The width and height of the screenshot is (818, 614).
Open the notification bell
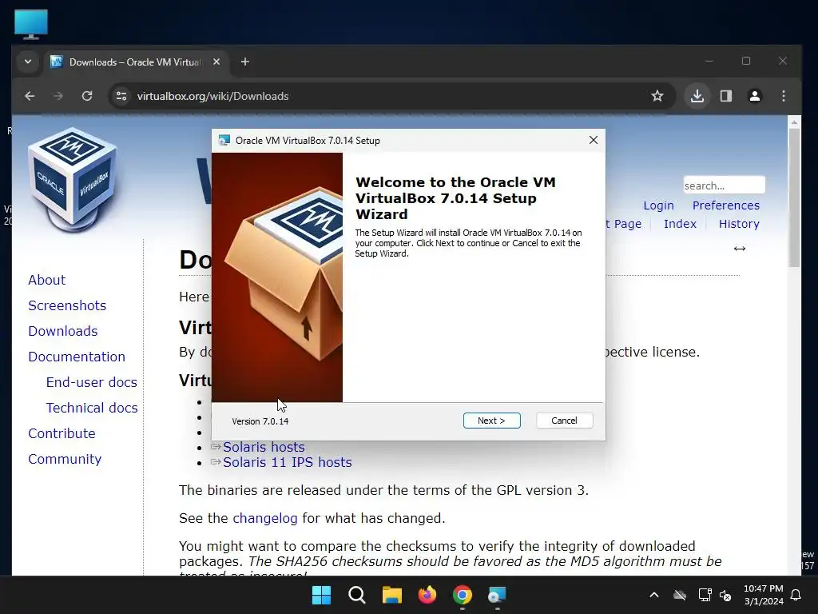pos(796,595)
